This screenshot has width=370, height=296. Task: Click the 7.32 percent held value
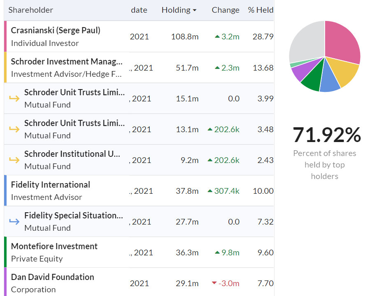click(x=265, y=222)
